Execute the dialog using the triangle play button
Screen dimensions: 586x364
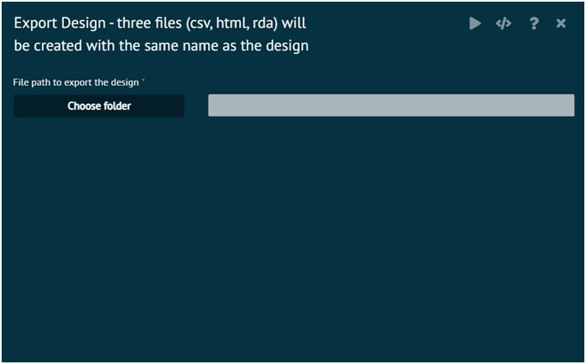[475, 24]
